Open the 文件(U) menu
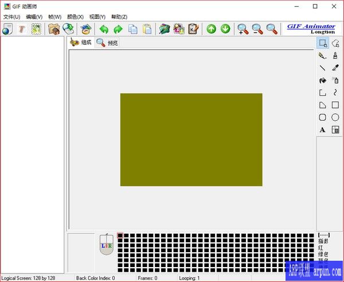Screen dimensions: 344x282 click(11, 17)
